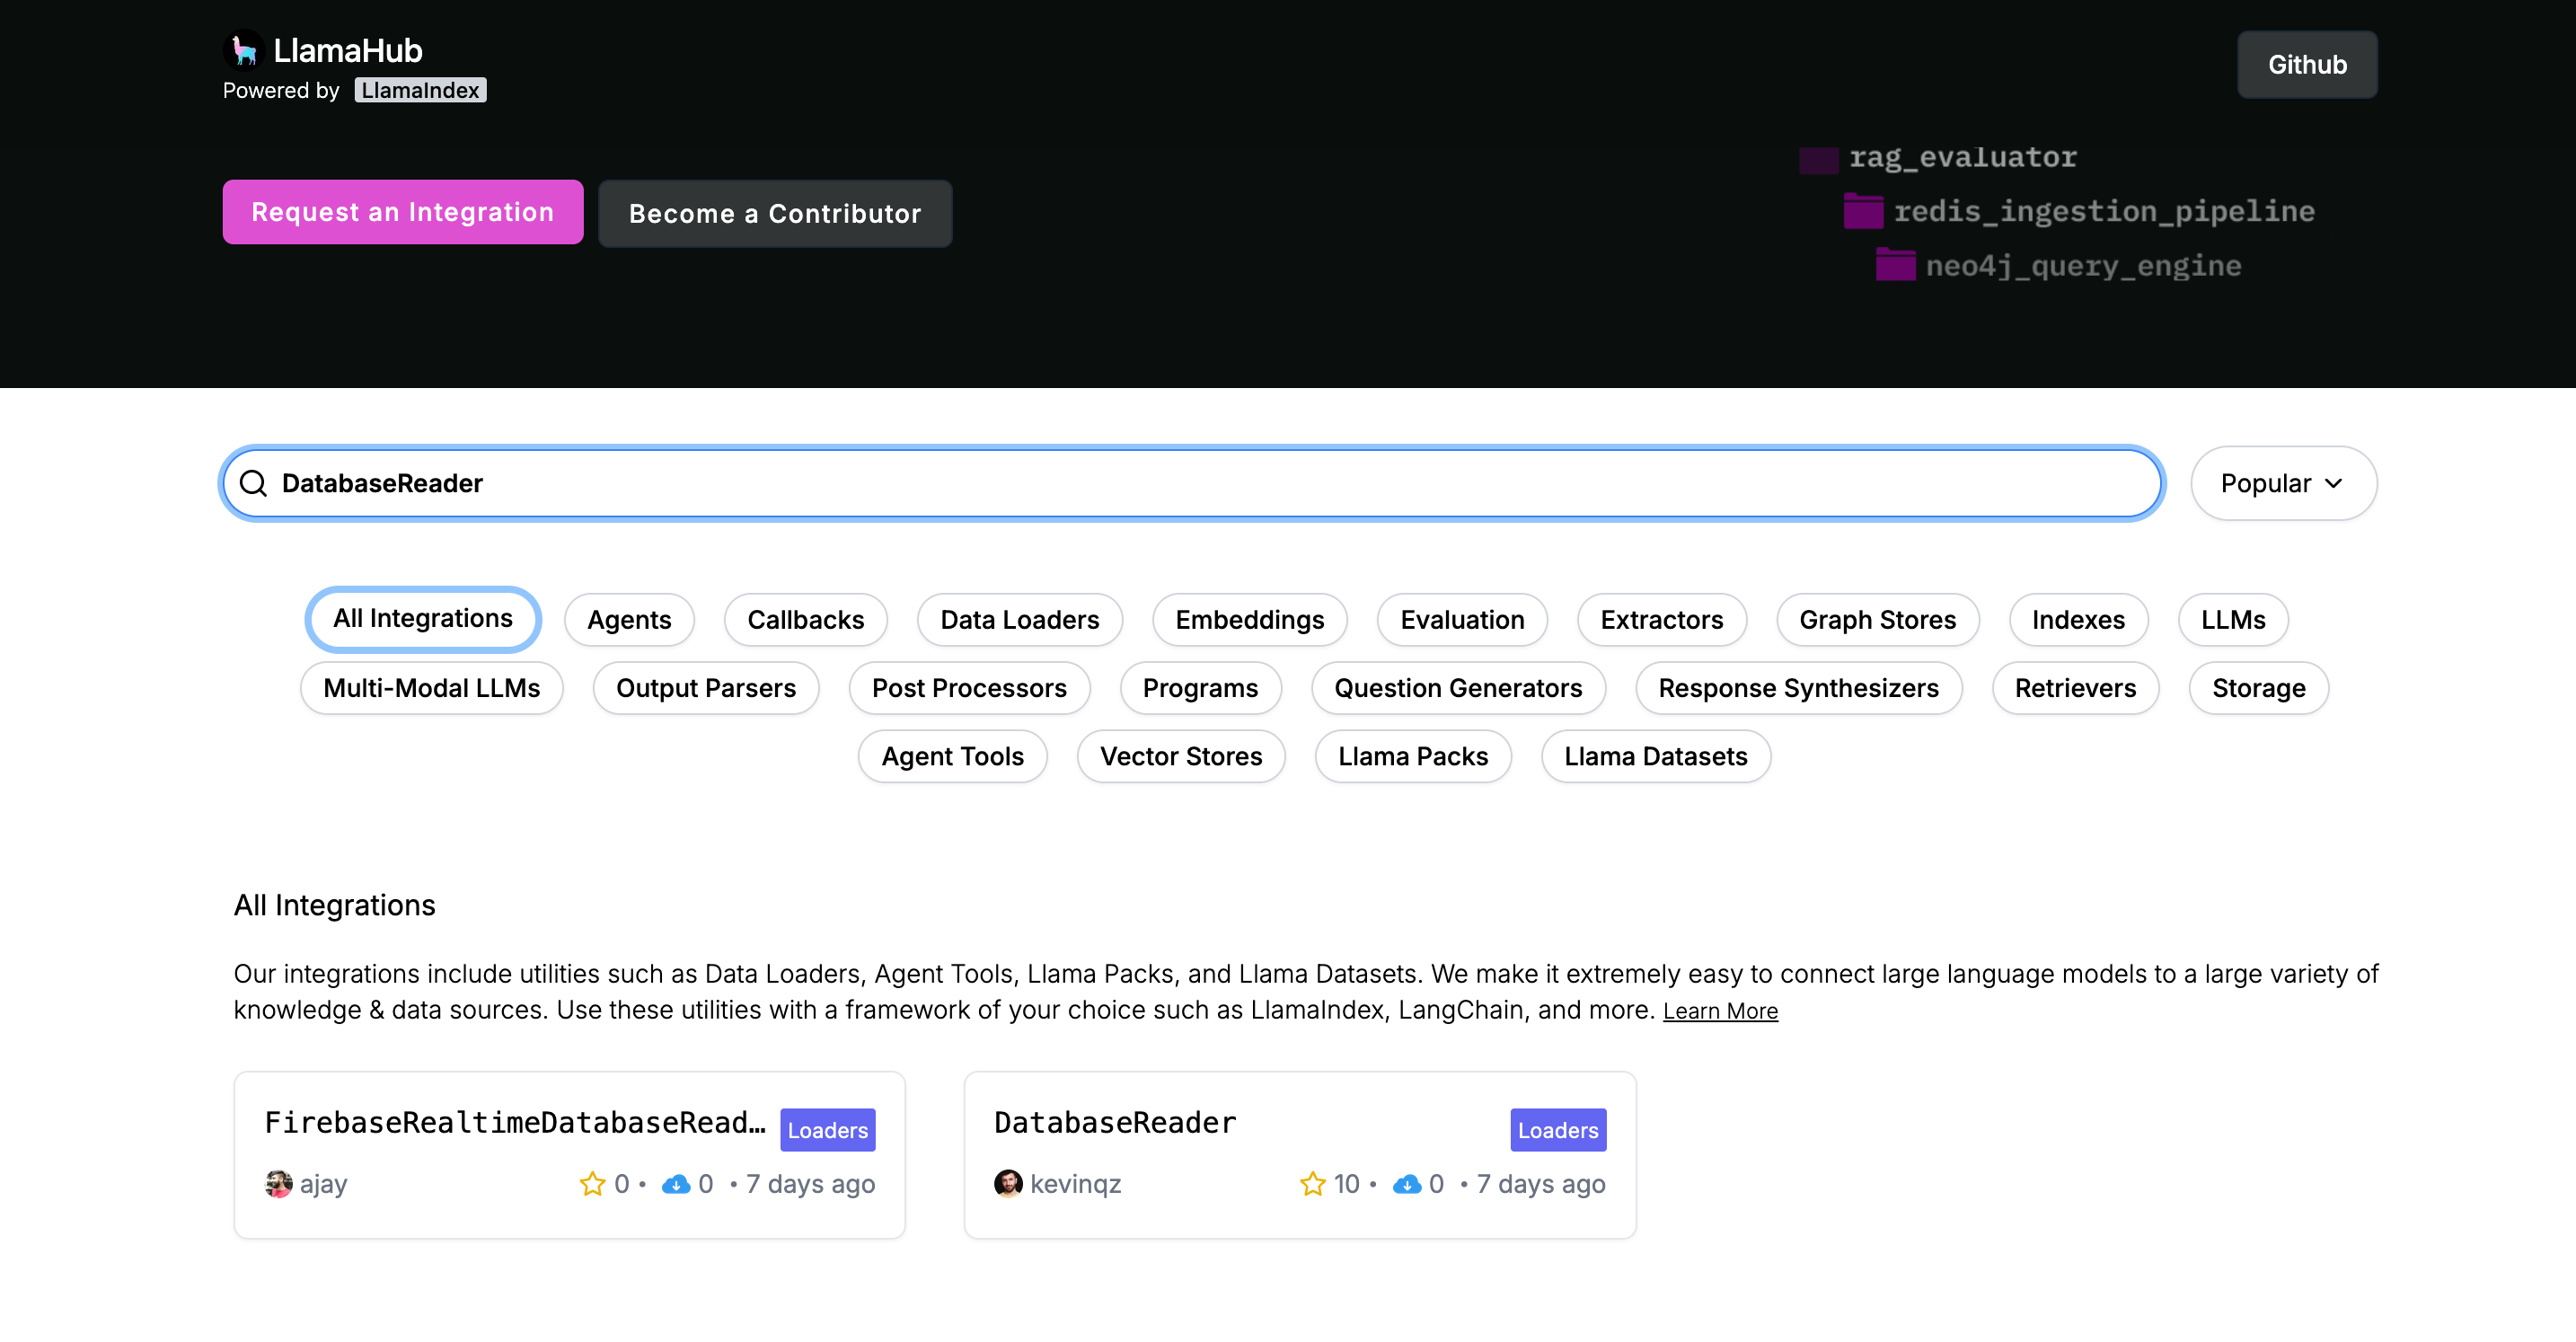Filter by Callbacks category
This screenshot has width=2576, height=1342.
click(805, 620)
